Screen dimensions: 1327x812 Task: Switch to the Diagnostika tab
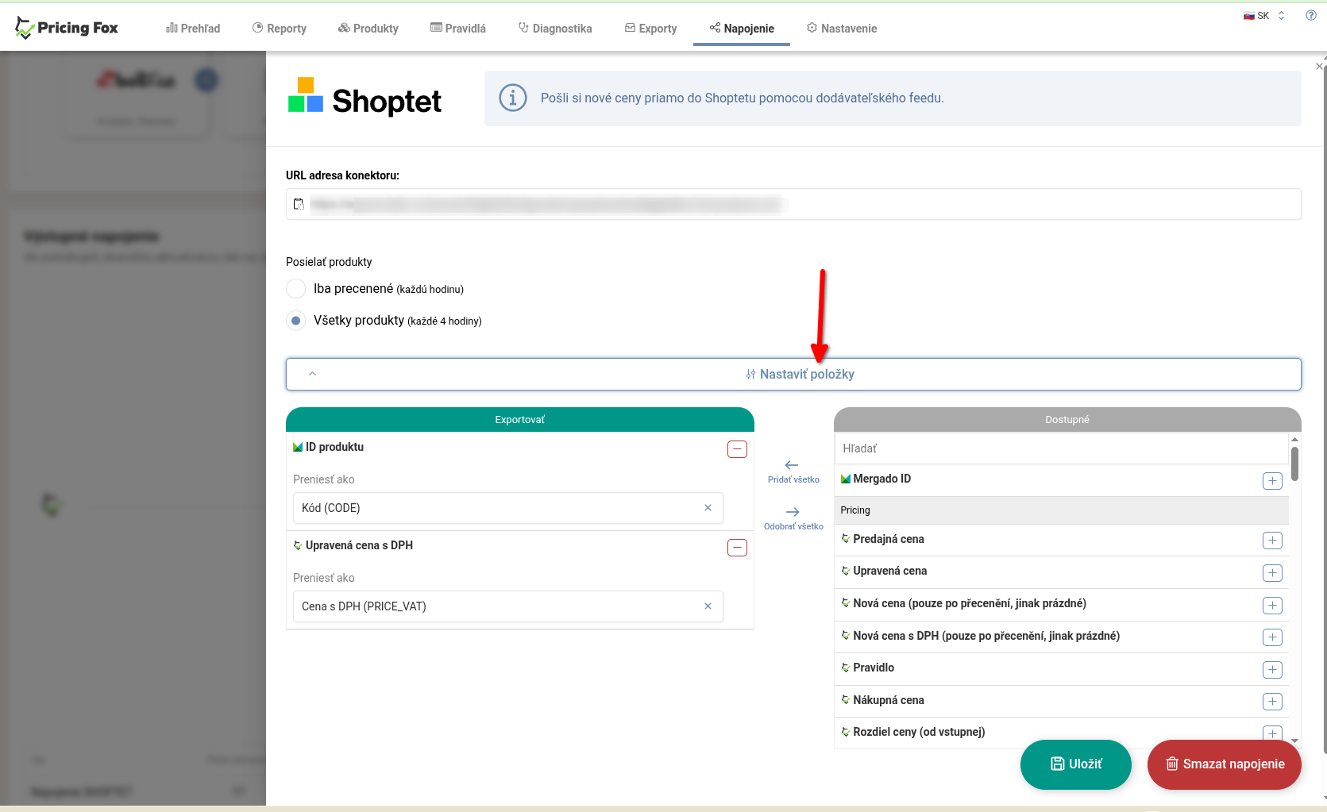point(555,29)
